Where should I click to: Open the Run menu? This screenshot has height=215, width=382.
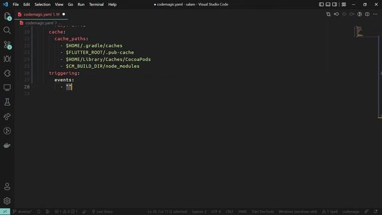coord(81,4)
